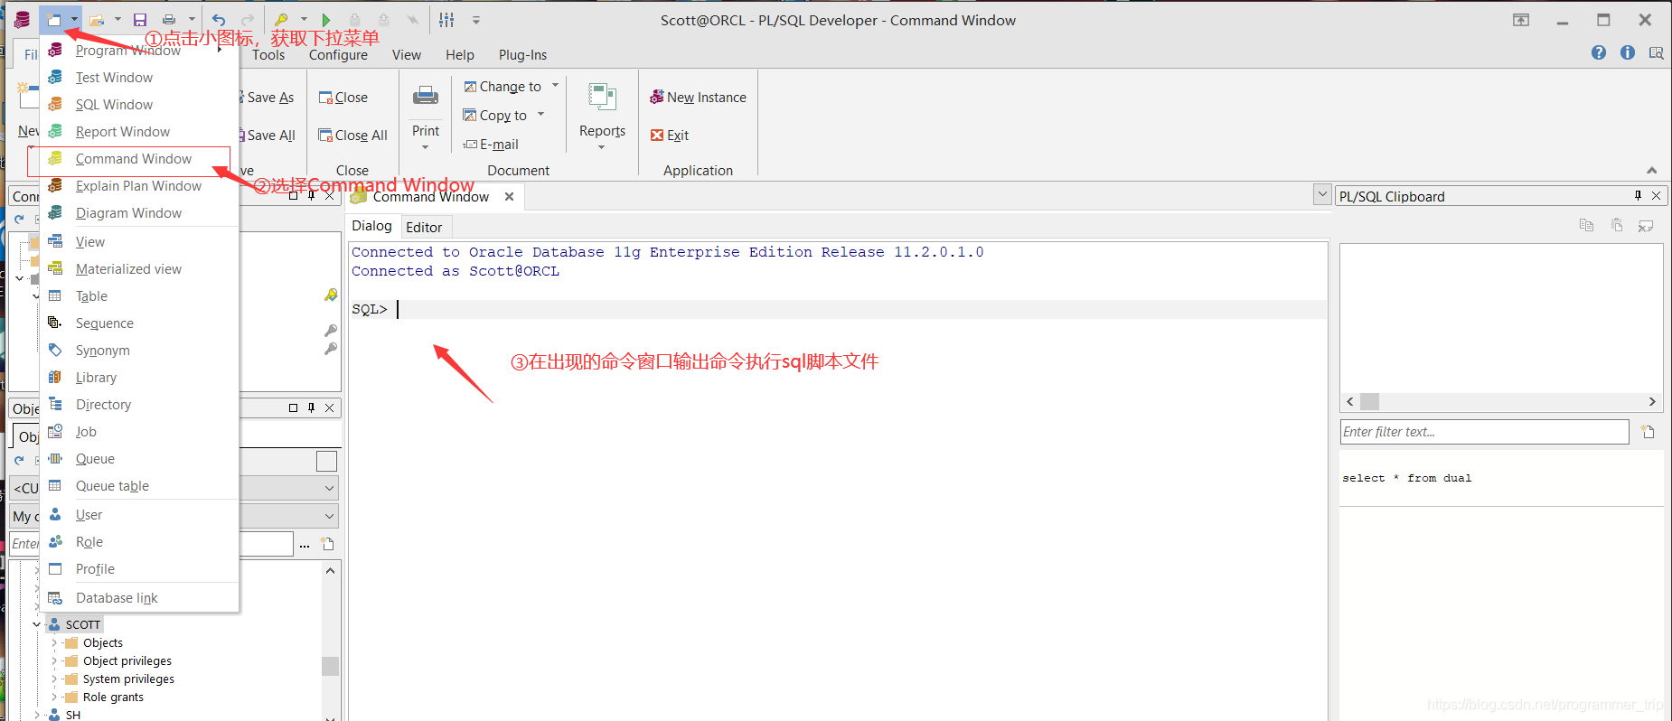Click the New Instance button
The width and height of the screenshot is (1672, 721).
pyautogui.click(x=698, y=98)
